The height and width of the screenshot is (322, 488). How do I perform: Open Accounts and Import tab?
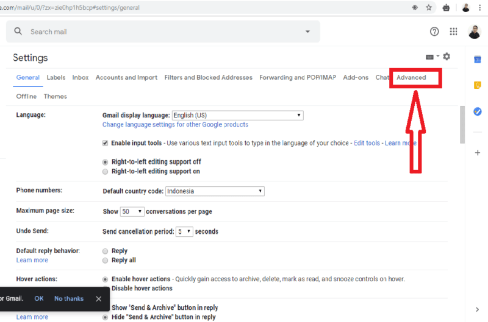click(126, 77)
